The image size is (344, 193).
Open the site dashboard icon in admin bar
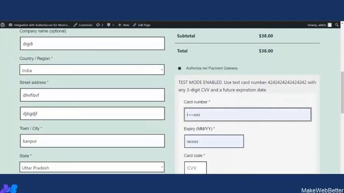pos(10,25)
